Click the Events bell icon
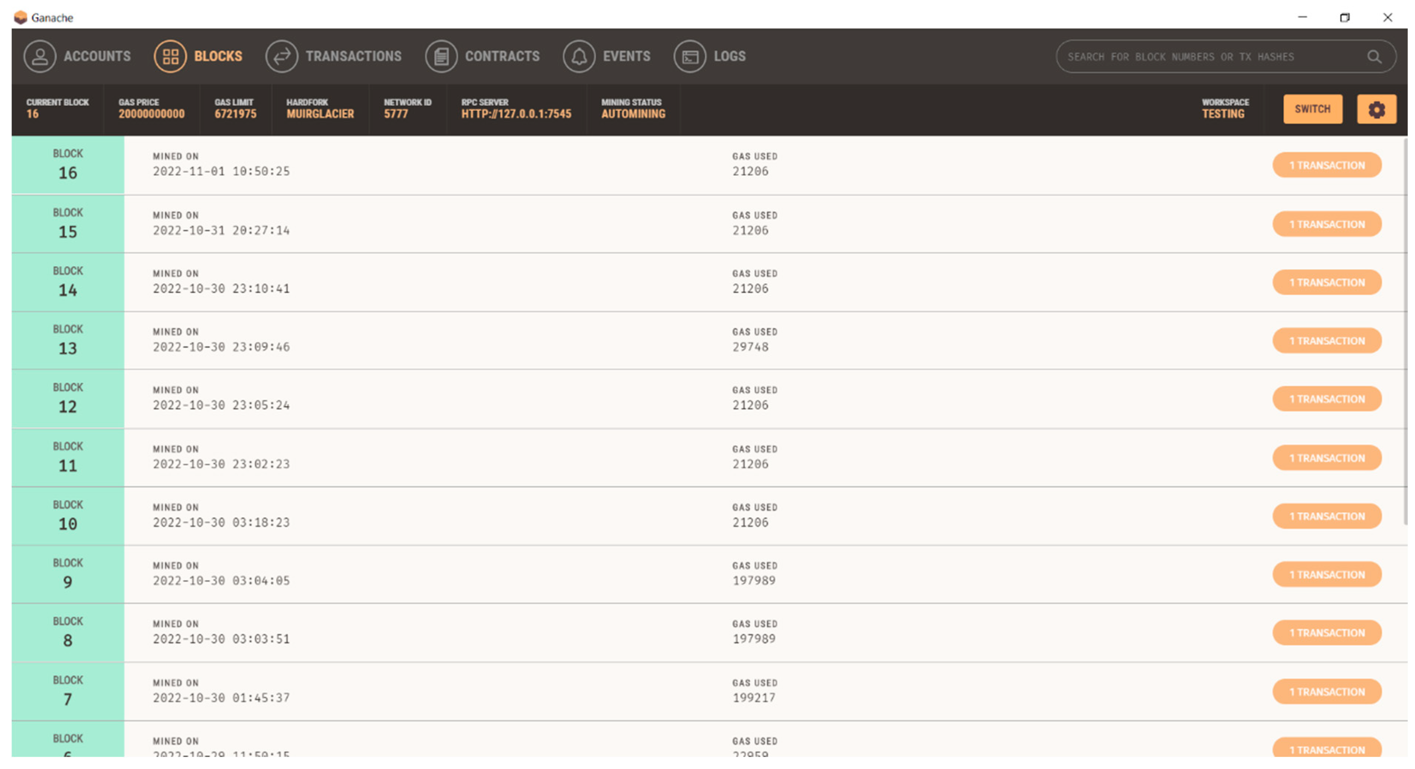The height and width of the screenshot is (769, 1415). [579, 56]
